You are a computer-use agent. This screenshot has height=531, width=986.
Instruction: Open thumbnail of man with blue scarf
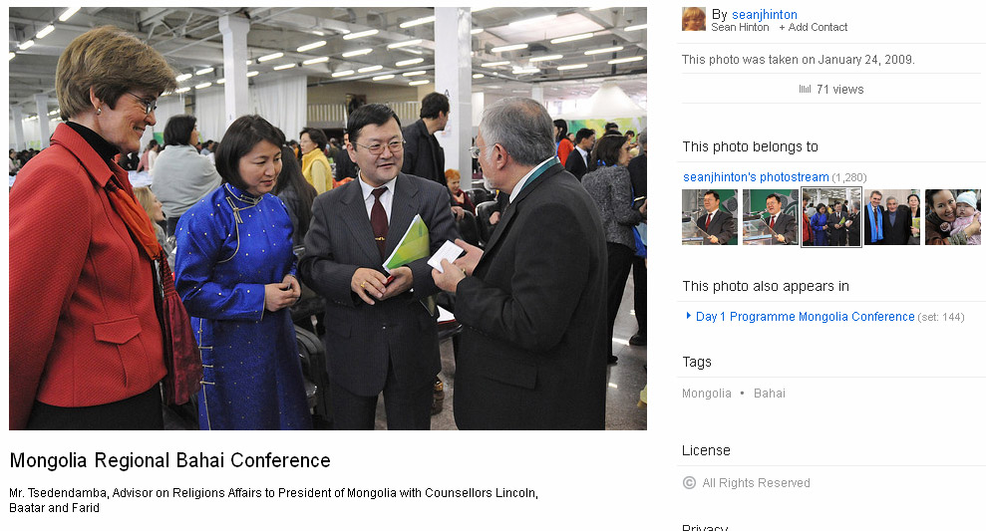click(x=892, y=217)
